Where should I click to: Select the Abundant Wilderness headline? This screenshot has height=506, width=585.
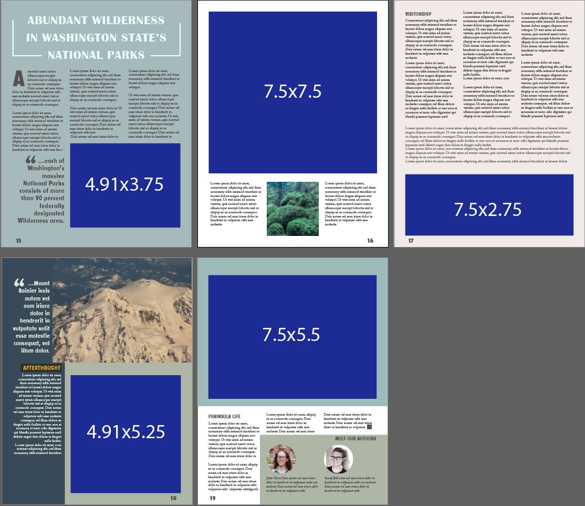coord(96,37)
